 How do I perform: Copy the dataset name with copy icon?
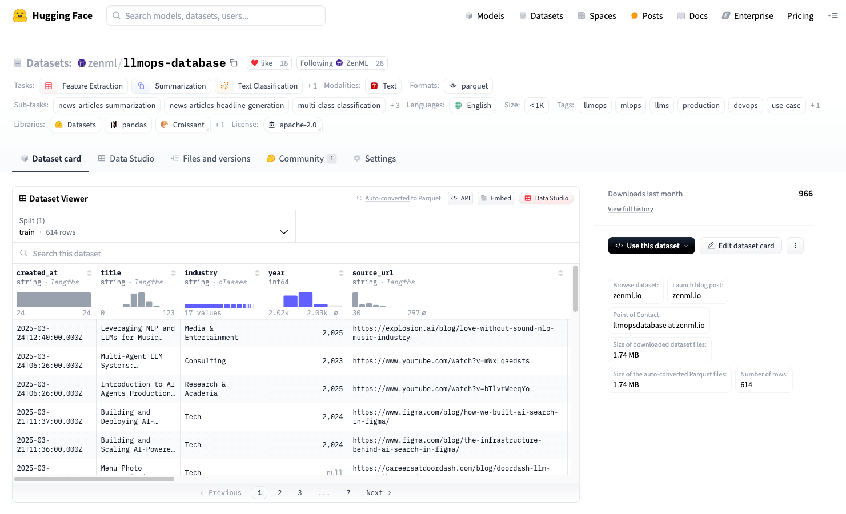coord(234,63)
